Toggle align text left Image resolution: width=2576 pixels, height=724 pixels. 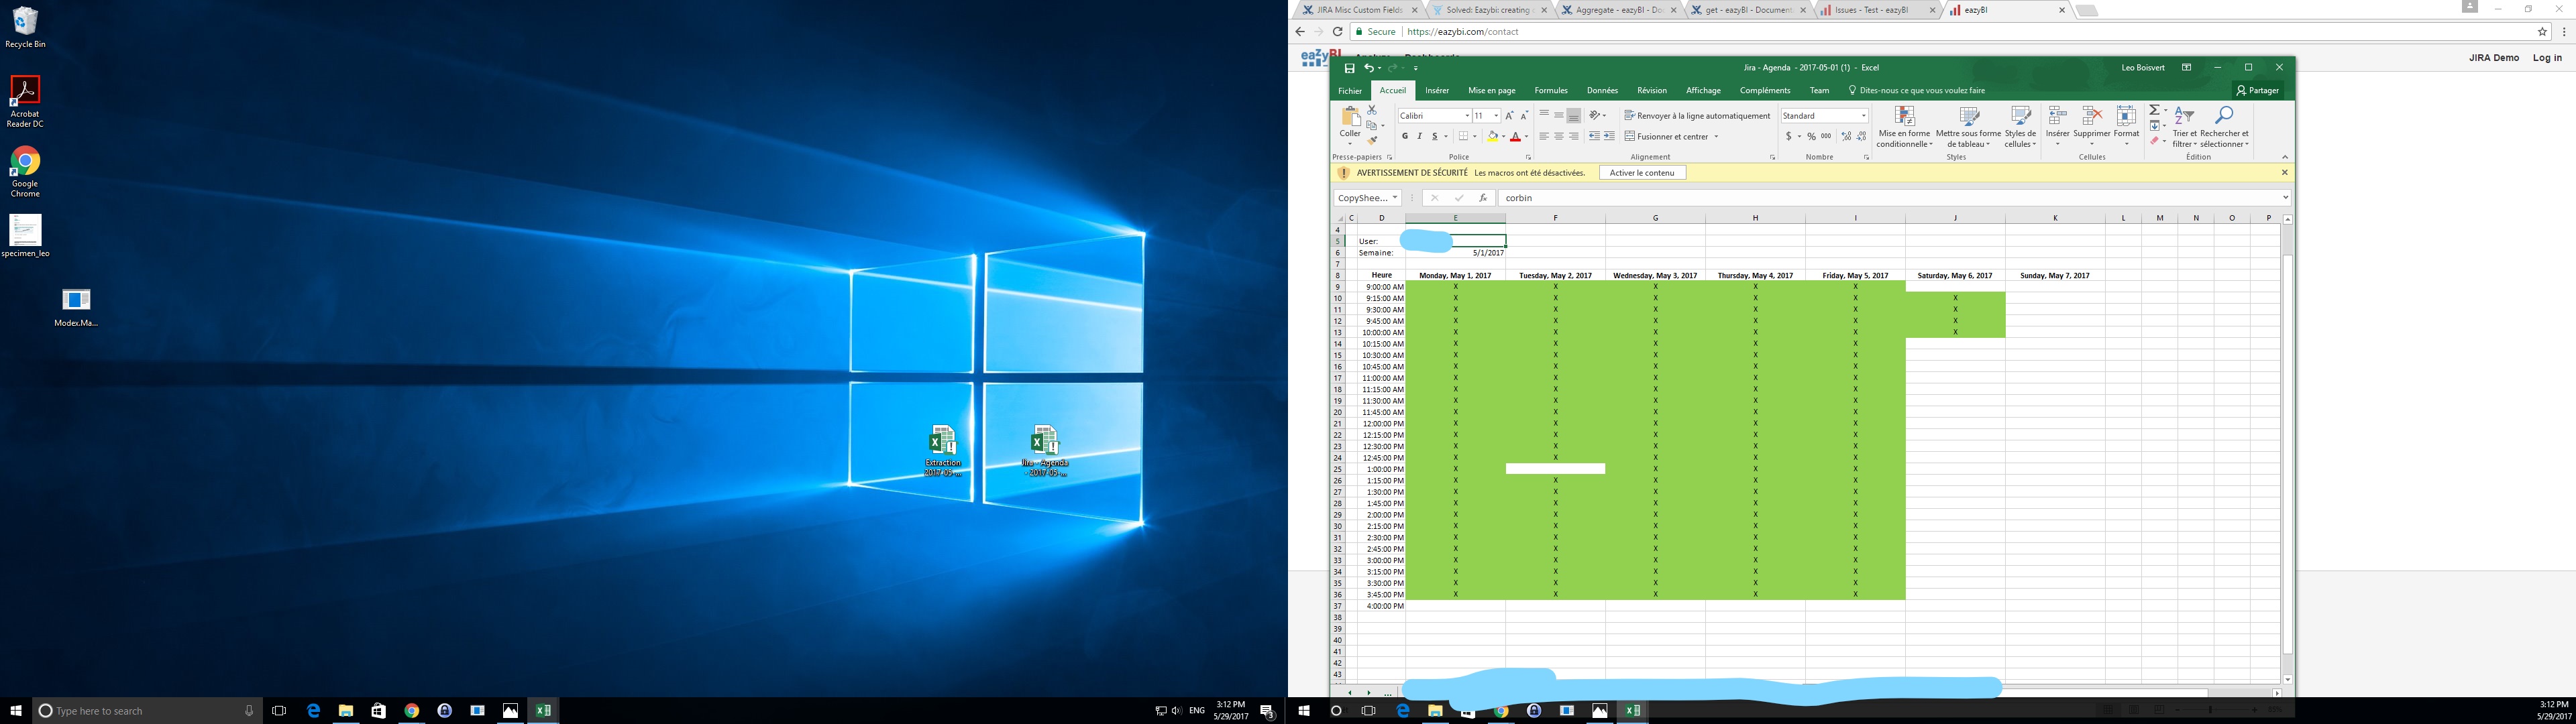click(x=1544, y=137)
